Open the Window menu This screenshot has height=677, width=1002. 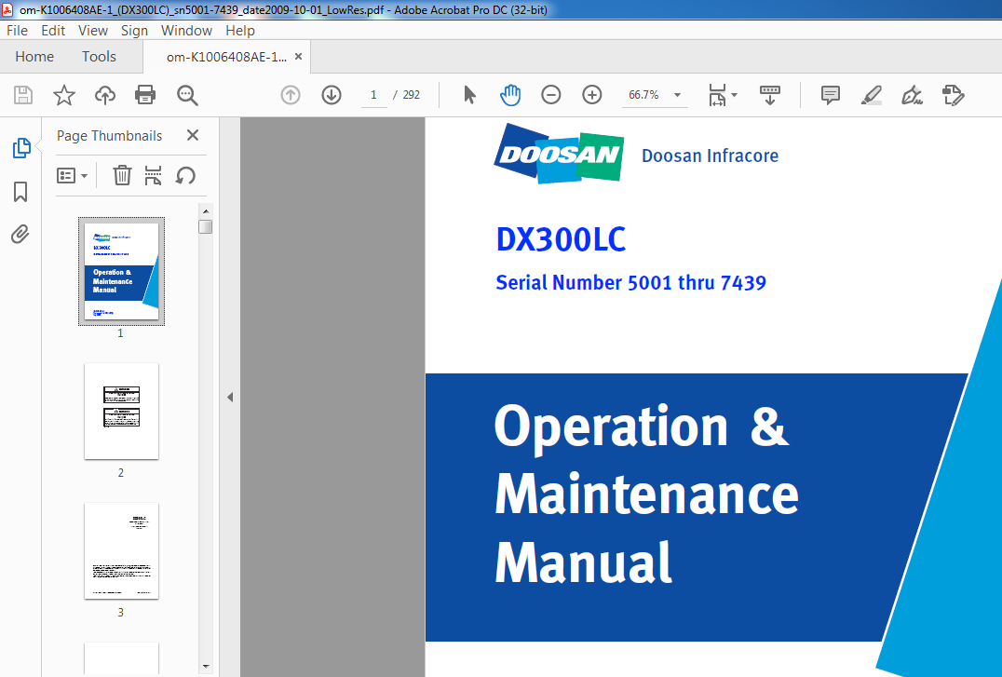pos(186,31)
